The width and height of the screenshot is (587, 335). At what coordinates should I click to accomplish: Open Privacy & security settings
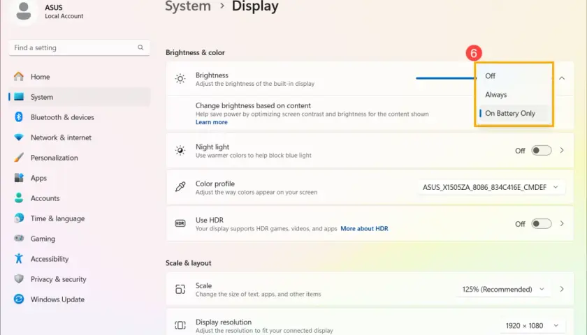point(80,279)
